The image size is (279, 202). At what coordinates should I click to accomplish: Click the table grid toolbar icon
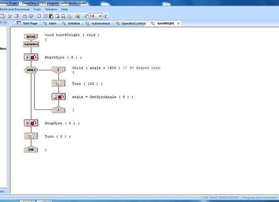(x=45, y=16)
